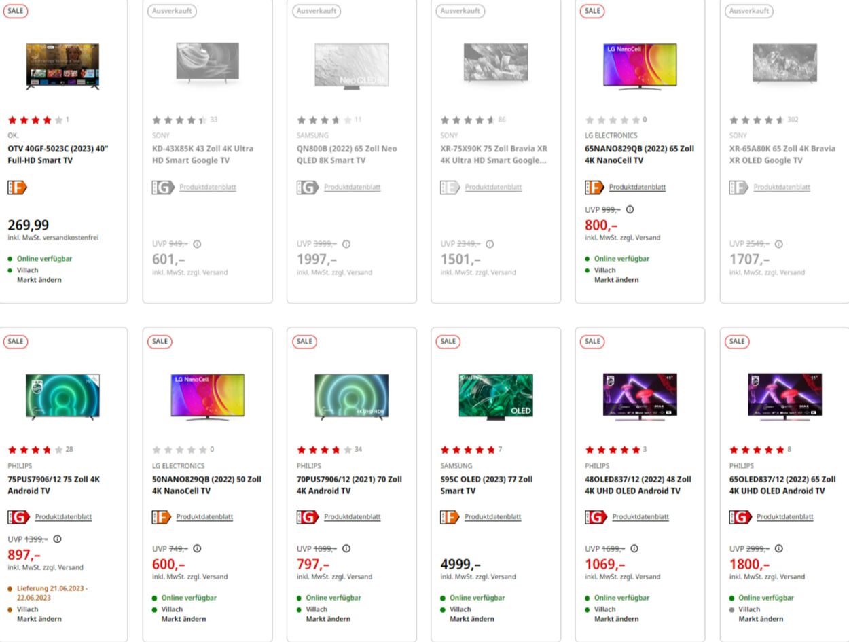Click info icon next to UVP 1399
849x642 pixels.
(x=57, y=539)
